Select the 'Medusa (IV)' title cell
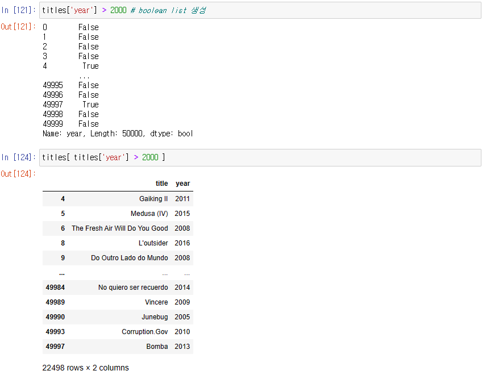486x379 pixels. coord(149,214)
